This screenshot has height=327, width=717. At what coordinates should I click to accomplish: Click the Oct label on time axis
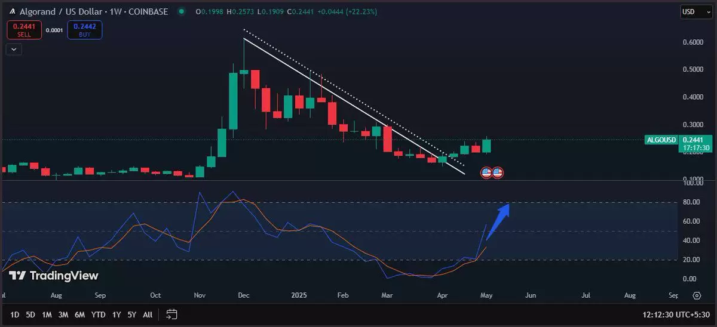pos(155,295)
